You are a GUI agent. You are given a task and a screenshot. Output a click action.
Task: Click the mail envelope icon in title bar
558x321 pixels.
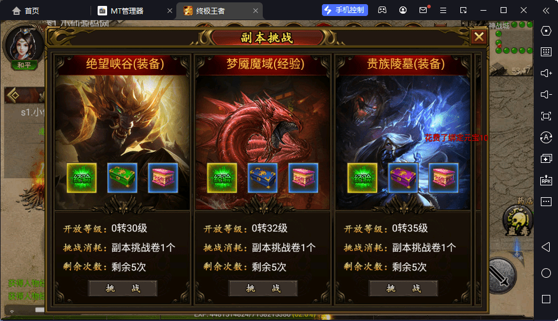click(423, 10)
